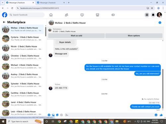Click the quoted 205-480-7778 reply preview
166x124 pixels.
pos(154,103)
